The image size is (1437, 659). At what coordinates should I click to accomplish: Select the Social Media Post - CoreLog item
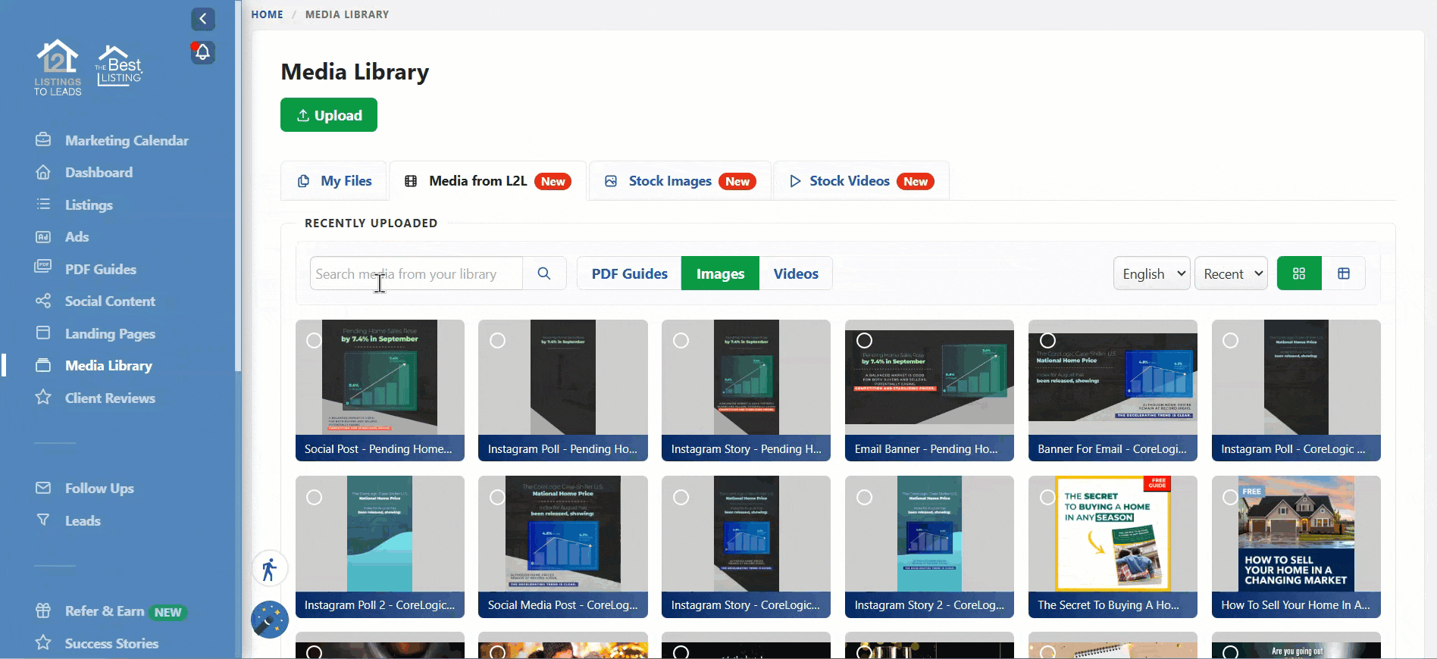(x=497, y=498)
